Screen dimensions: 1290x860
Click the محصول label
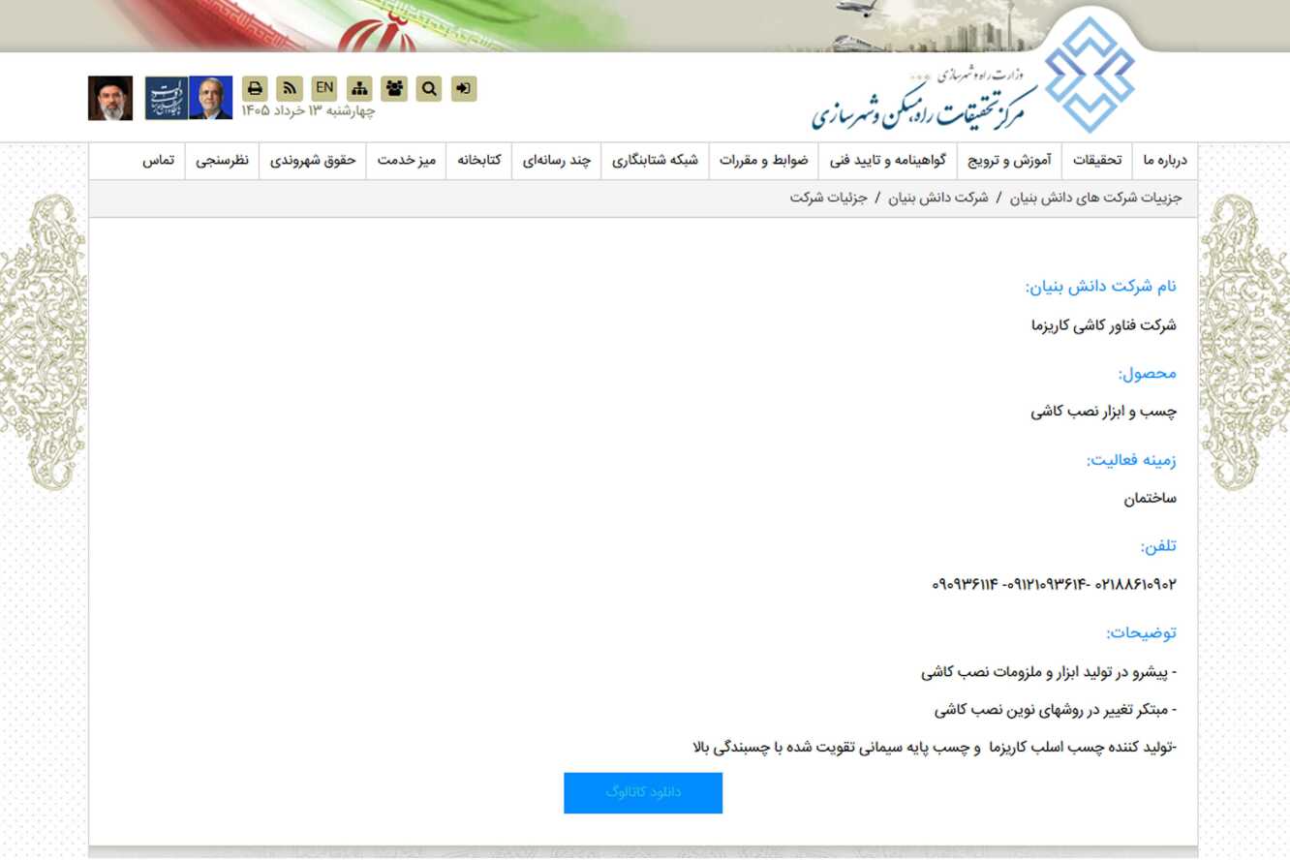pos(1148,373)
